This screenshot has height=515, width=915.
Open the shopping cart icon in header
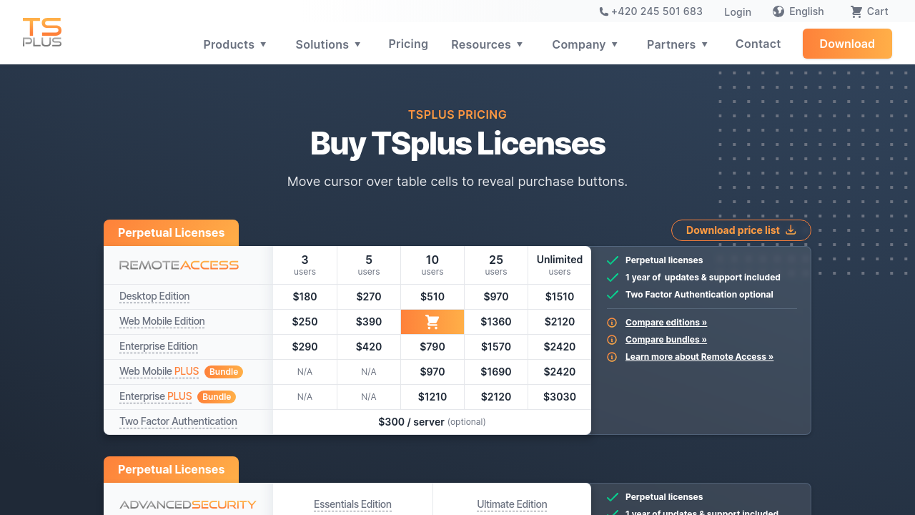pos(856,11)
